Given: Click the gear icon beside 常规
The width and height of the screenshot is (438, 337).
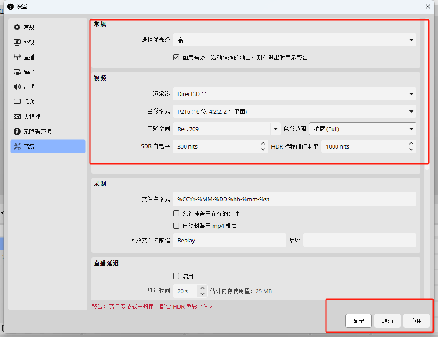Looking at the screenshot, I should pyautogui.click(x=17, y=27).
